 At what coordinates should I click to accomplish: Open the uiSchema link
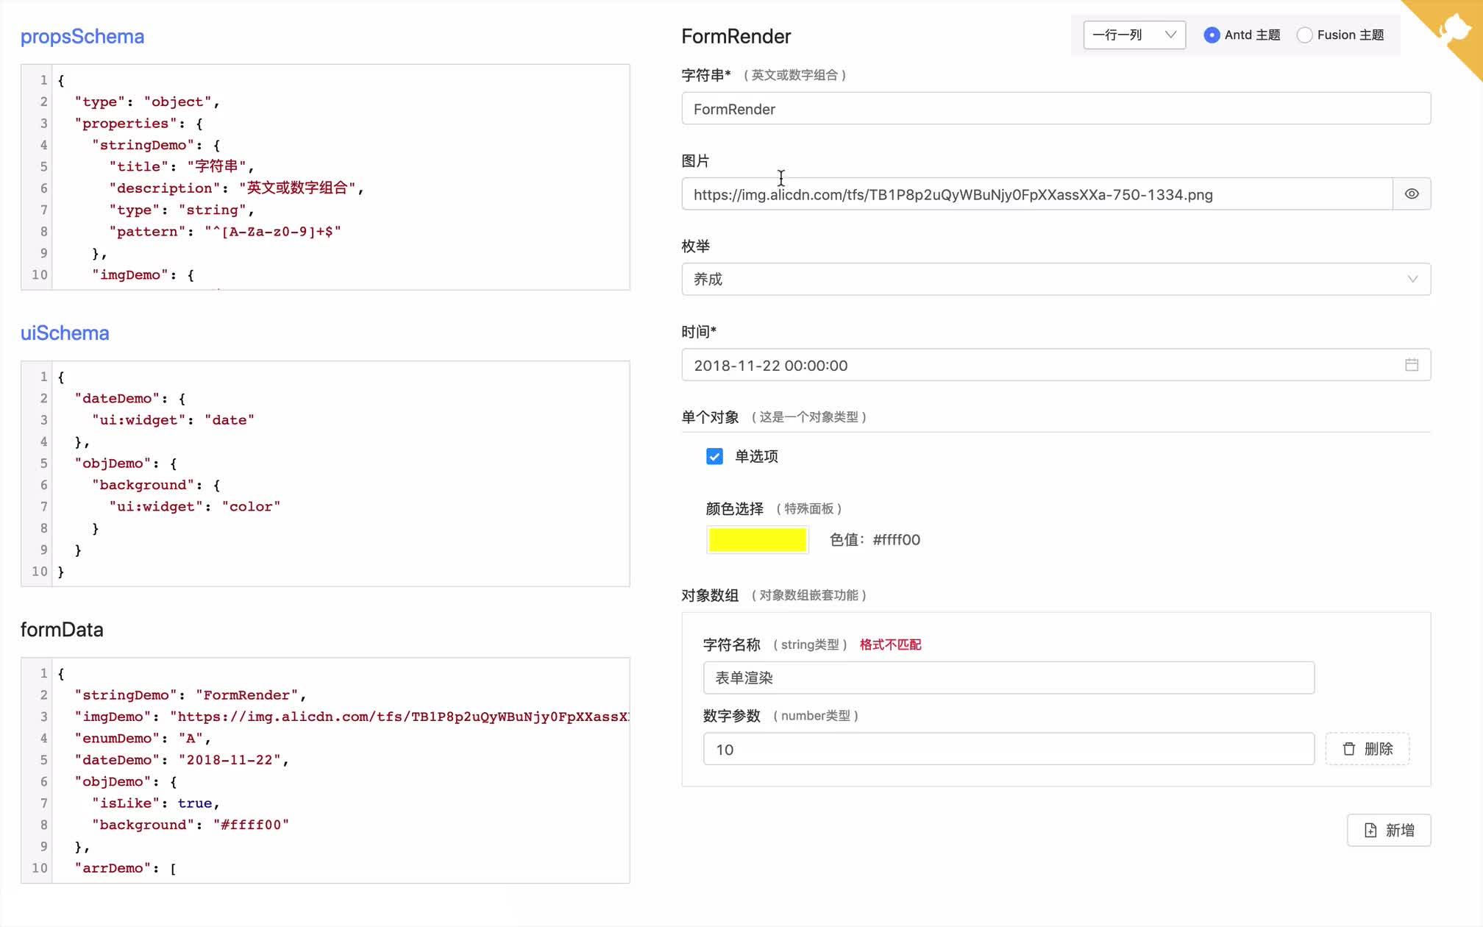[65, 333]
